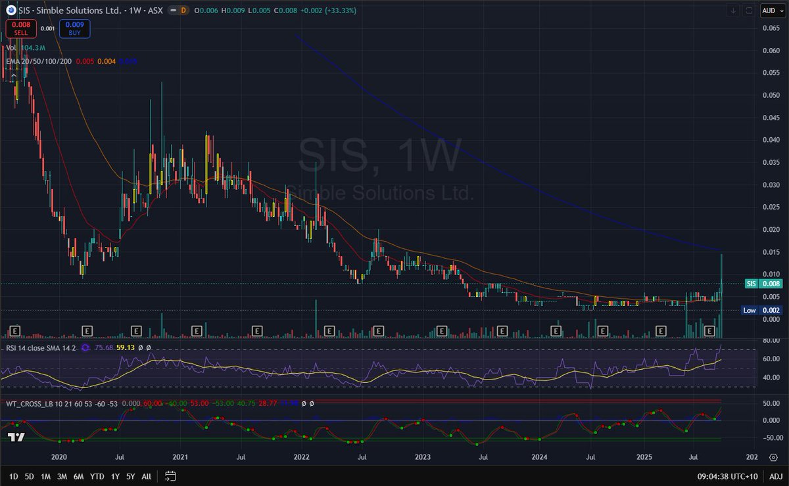Click the down arrow icon beside AUD
This screenshot has height=486, width=789.
click(x=732, y=11)
